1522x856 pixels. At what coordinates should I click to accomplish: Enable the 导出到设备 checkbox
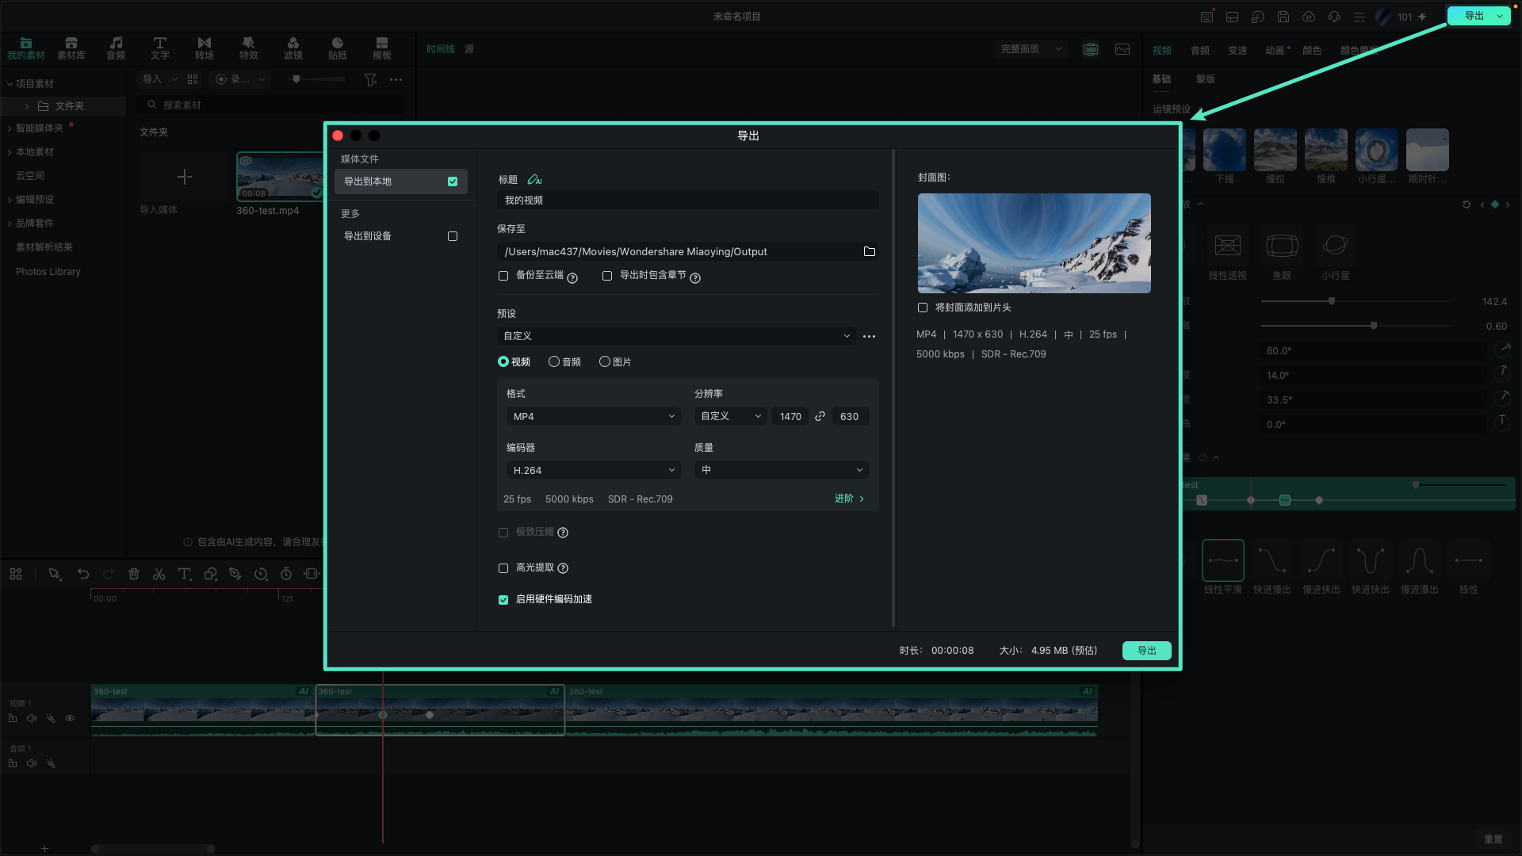coord(453,236)
